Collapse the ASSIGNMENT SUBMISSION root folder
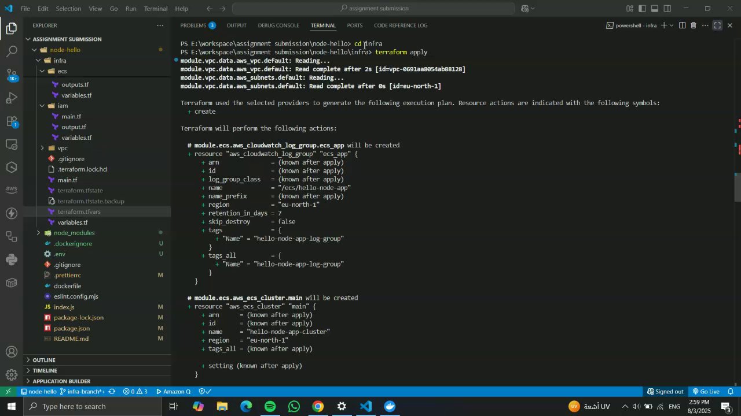741x416 pixels. [28, 39]
